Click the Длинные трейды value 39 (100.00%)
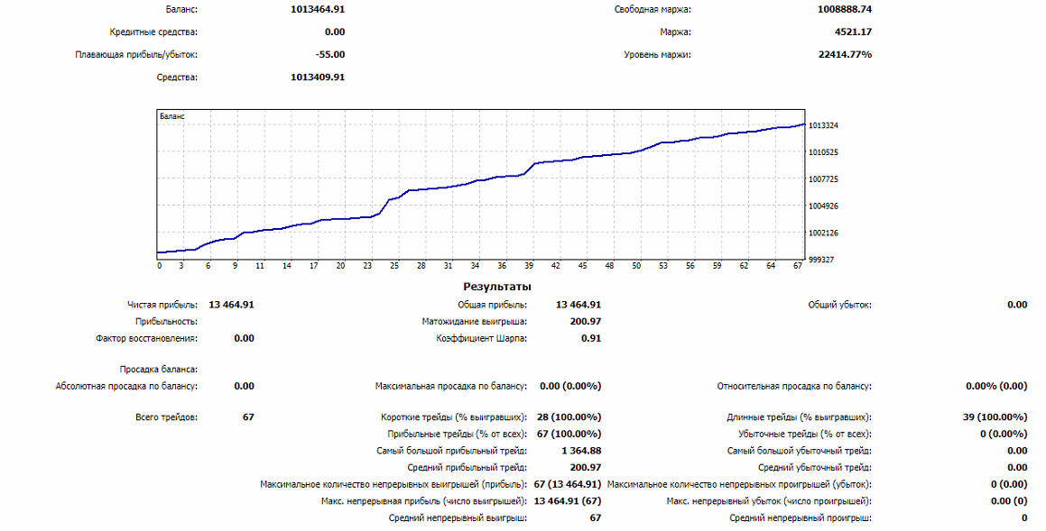The width and height of the screenshot is (1046, 531). point(995,417)
